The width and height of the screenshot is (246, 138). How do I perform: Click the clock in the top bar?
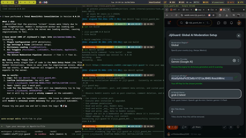[x=123, y=2]
